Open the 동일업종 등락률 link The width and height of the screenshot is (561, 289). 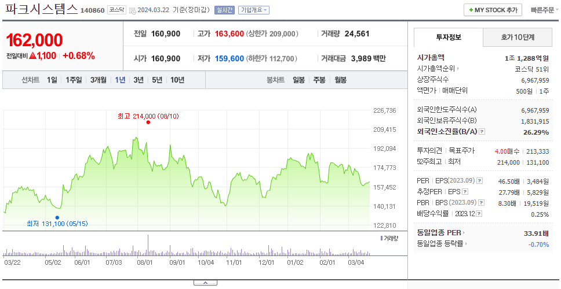[x=442, y=244]
